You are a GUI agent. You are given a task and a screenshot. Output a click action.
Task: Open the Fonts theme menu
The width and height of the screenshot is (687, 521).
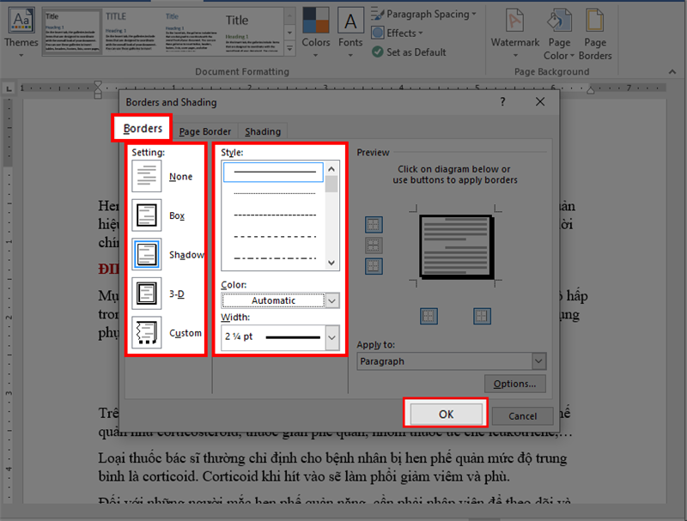coord(350,33)
